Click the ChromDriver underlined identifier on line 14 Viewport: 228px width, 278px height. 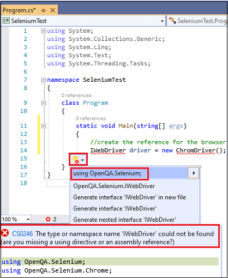[196, 150]
